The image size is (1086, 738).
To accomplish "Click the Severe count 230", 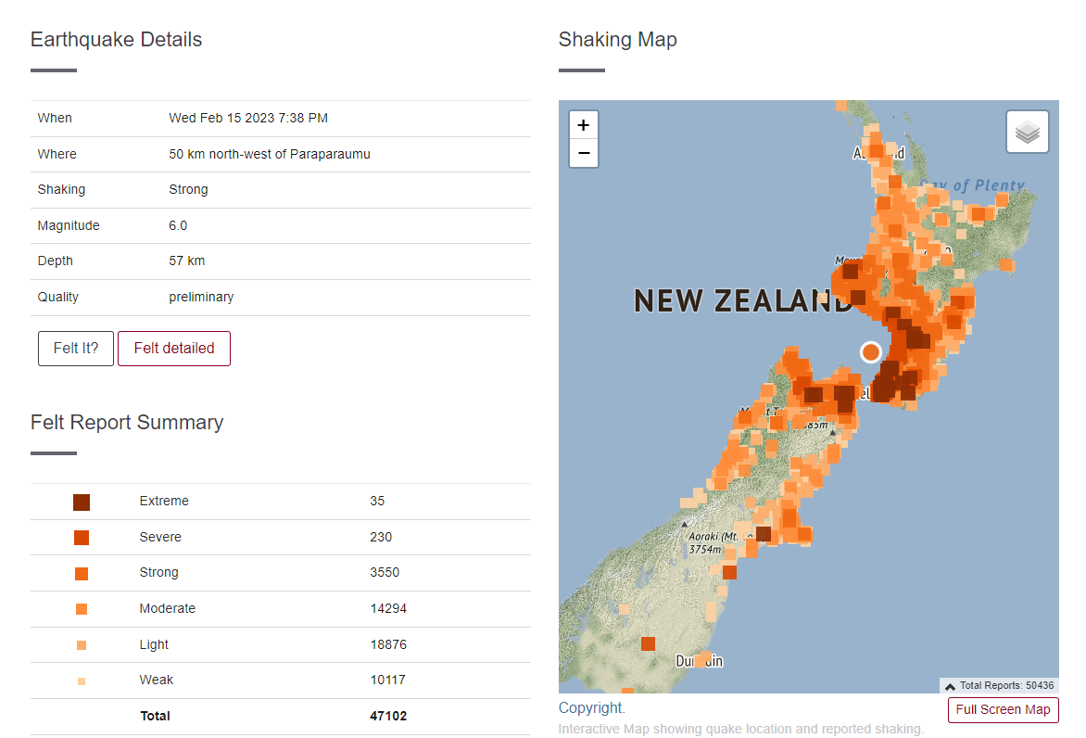I will [x=381, y=537].
